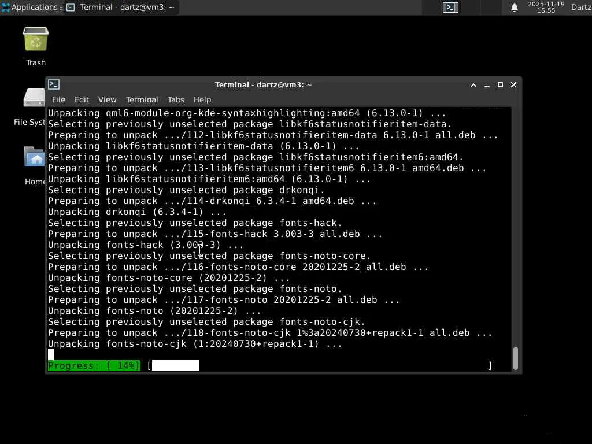Click the Terminal window title text
This screenshot has height=444, width=592.
pos(263,84)
